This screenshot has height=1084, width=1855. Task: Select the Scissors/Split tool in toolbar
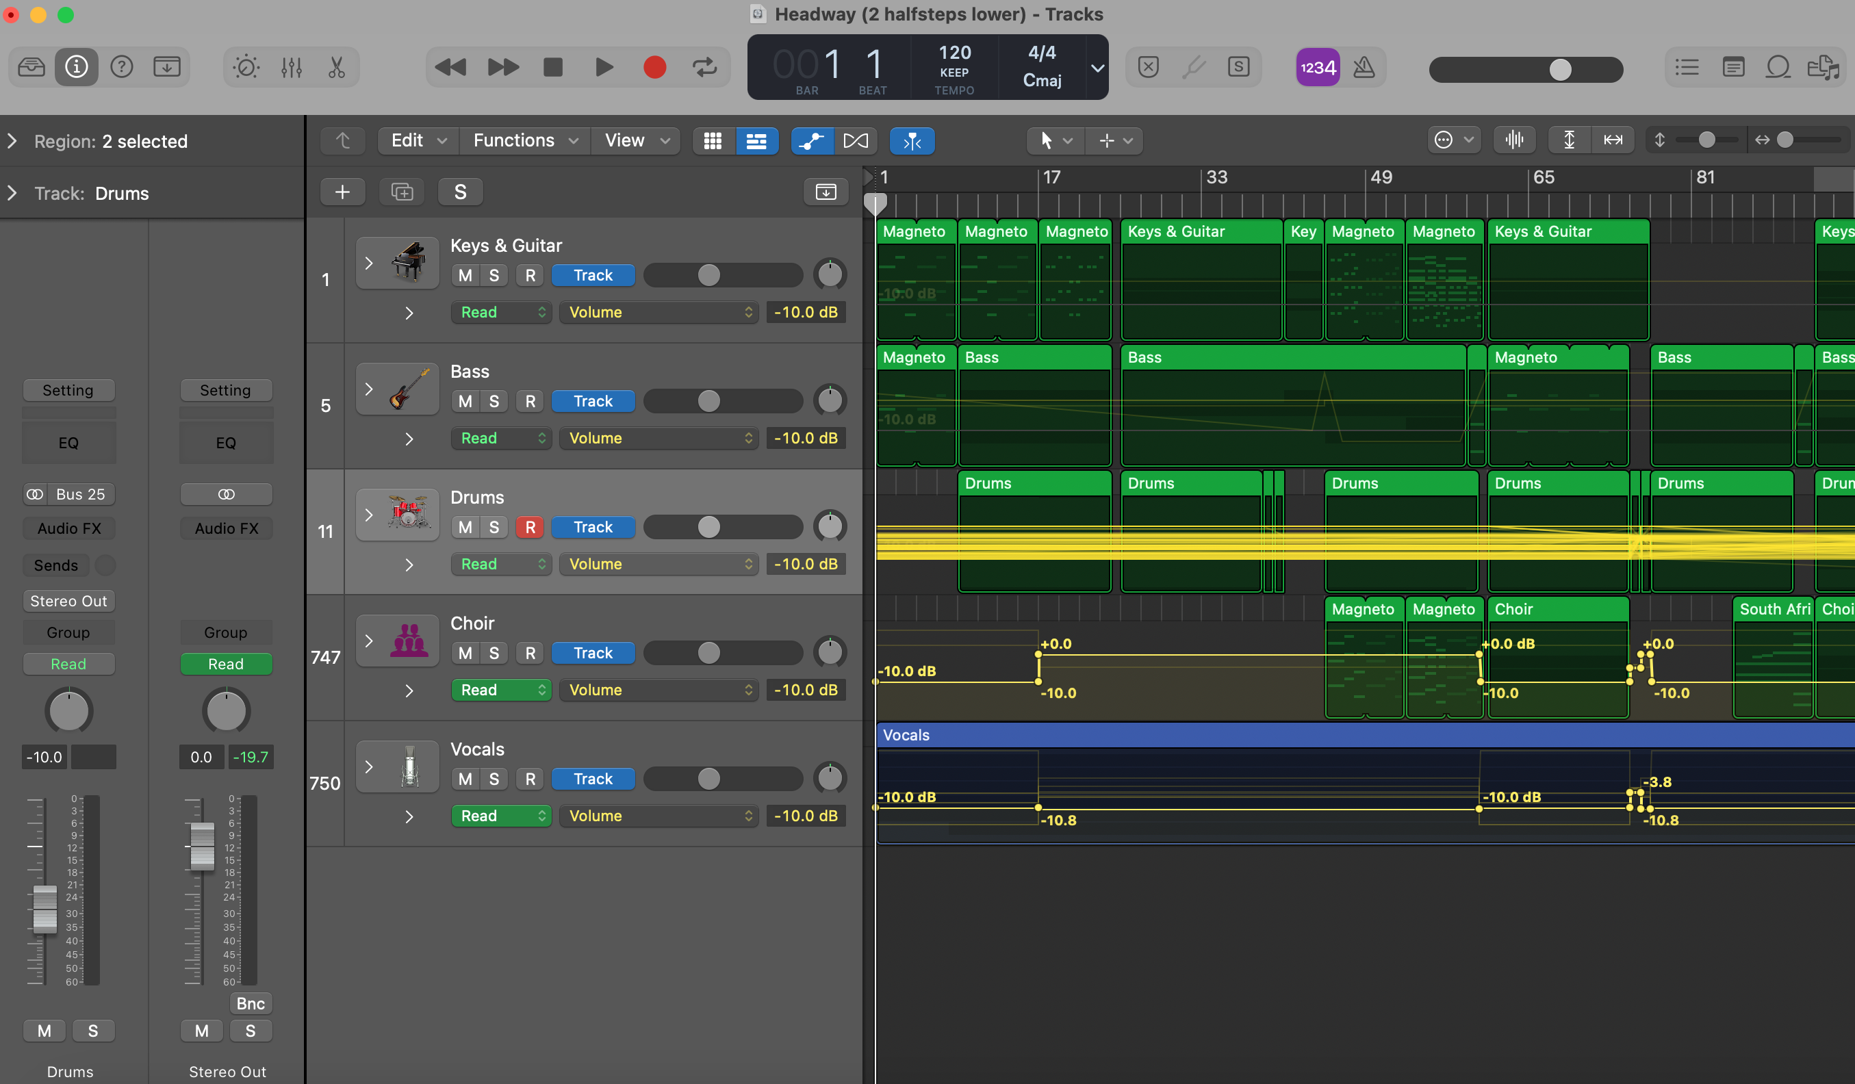[337, 66]
